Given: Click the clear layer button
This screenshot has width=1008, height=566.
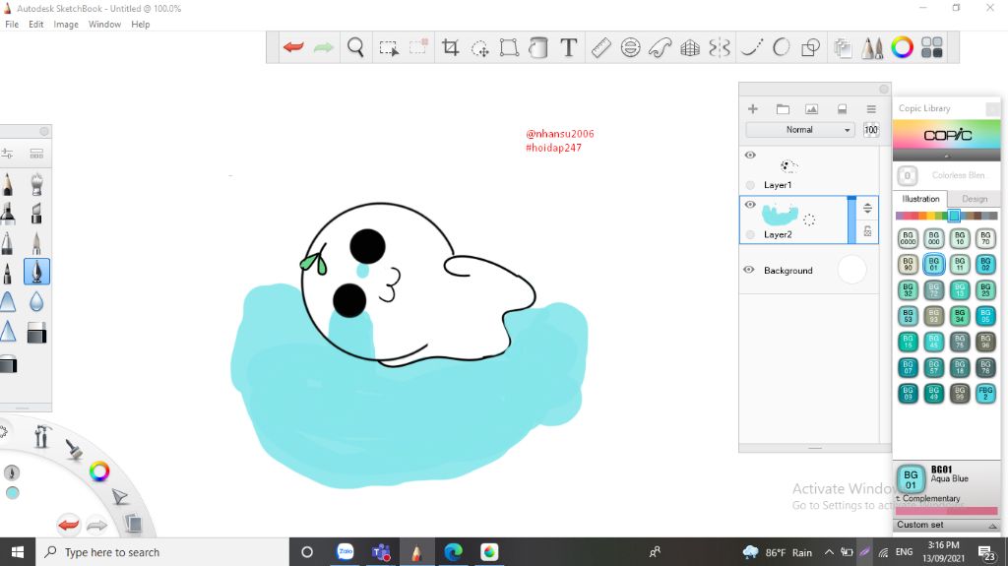Looking at the screenshot, I should [x=843, y=108].
